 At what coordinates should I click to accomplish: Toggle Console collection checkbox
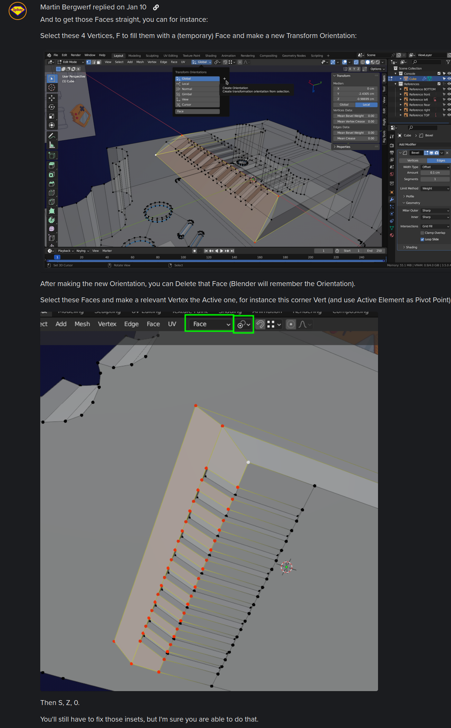point(439,73)
